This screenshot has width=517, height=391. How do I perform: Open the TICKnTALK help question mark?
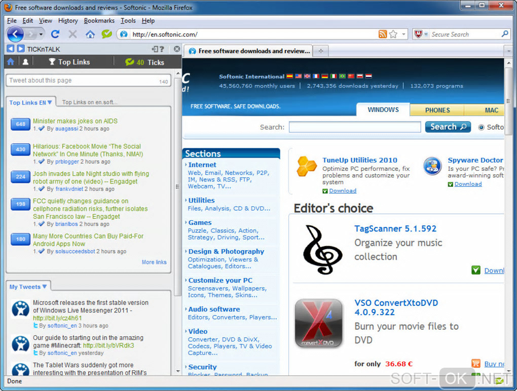click(x=162, y=49)
